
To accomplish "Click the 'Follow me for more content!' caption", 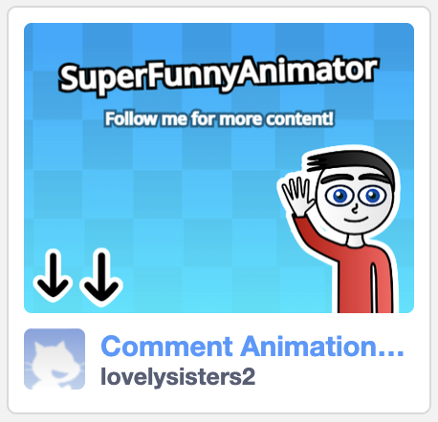I will coord(220,119).
